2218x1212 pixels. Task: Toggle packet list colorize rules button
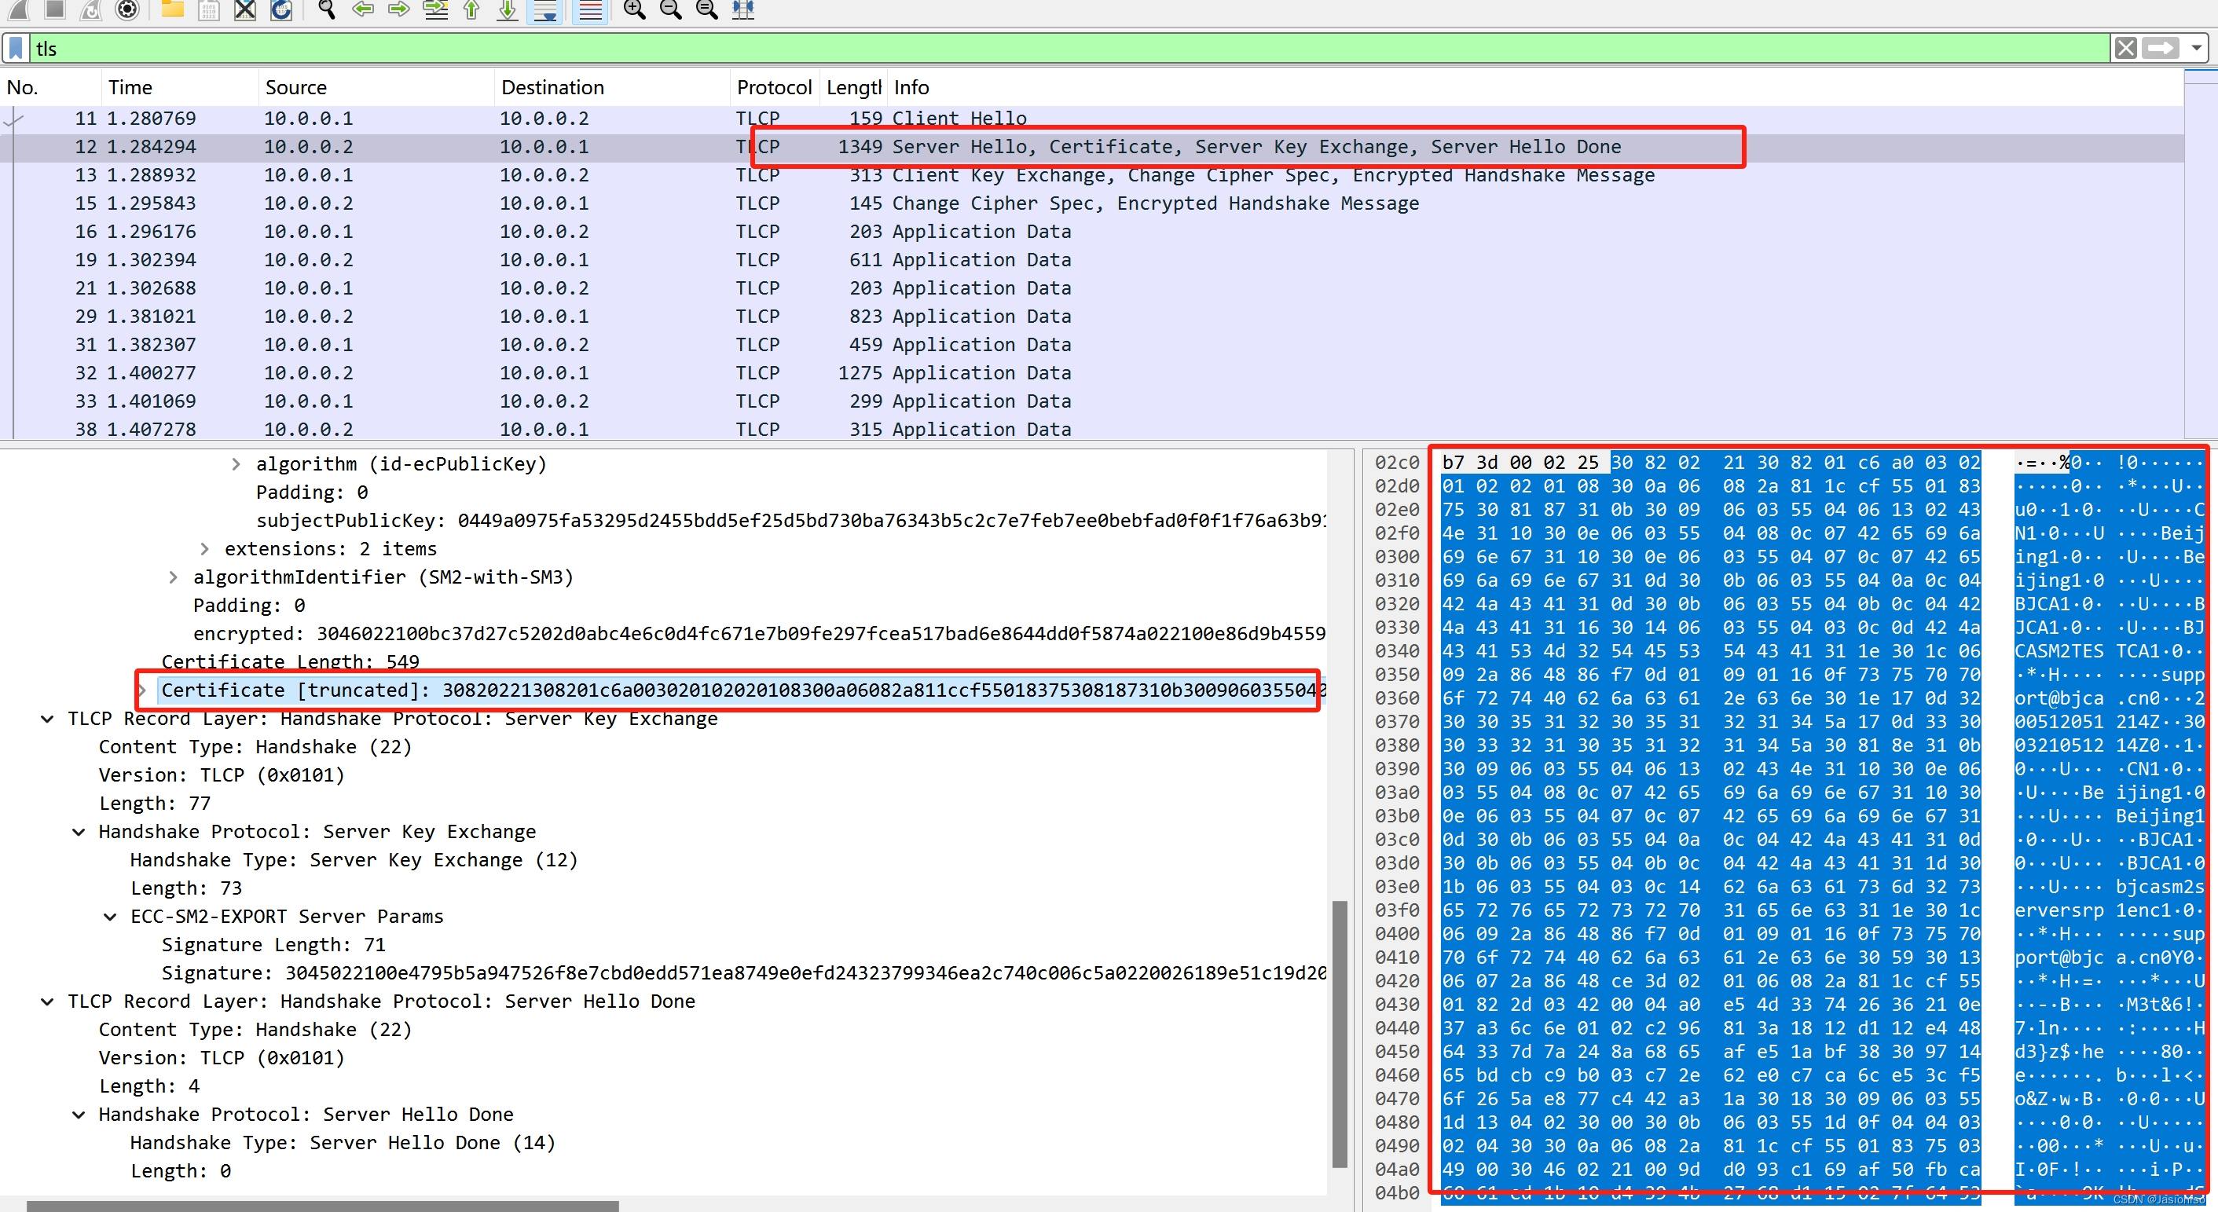tap(590, 9)
